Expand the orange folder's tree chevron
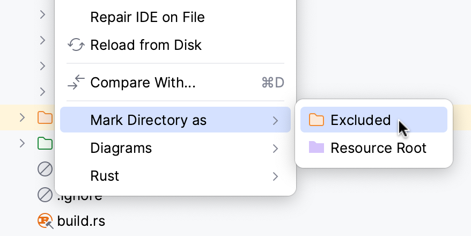Image resolution: width=471 pixels, height=236 pixels. [x=22, y=117]
